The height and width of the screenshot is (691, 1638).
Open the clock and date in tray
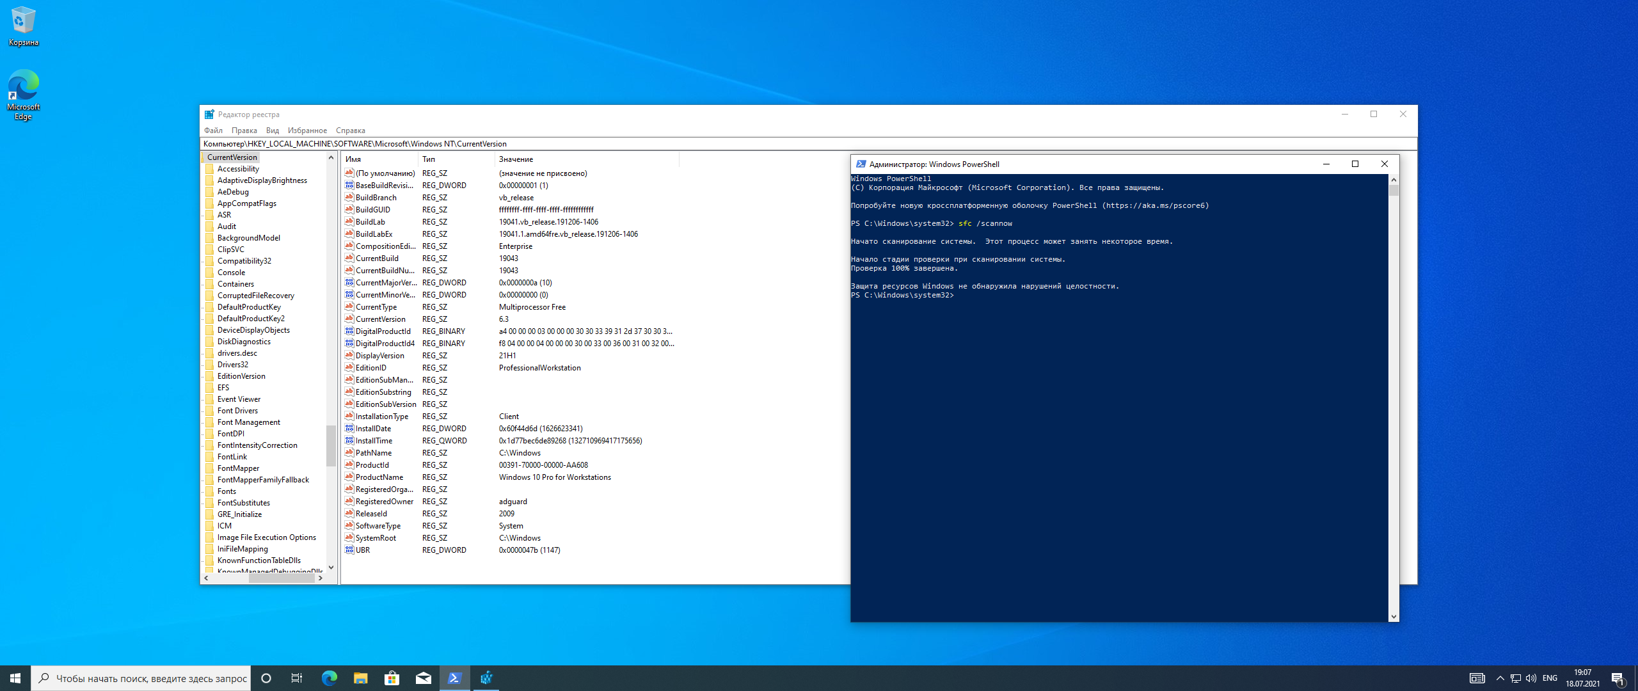click(x=1583, y=678)
